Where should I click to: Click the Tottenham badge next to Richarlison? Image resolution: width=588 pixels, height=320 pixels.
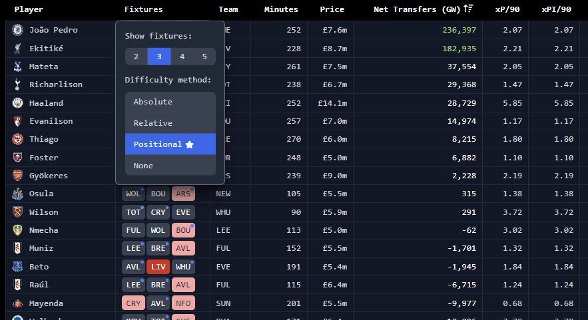(x=17, y=84)
